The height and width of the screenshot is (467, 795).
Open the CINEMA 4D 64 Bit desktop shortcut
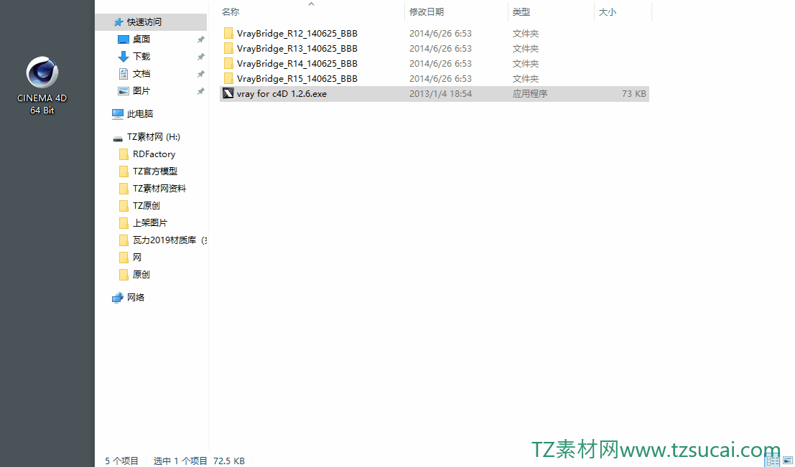pos(42,86)
